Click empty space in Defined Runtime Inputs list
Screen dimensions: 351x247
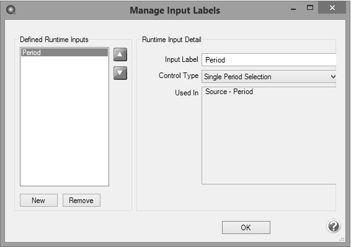point(64,121)
